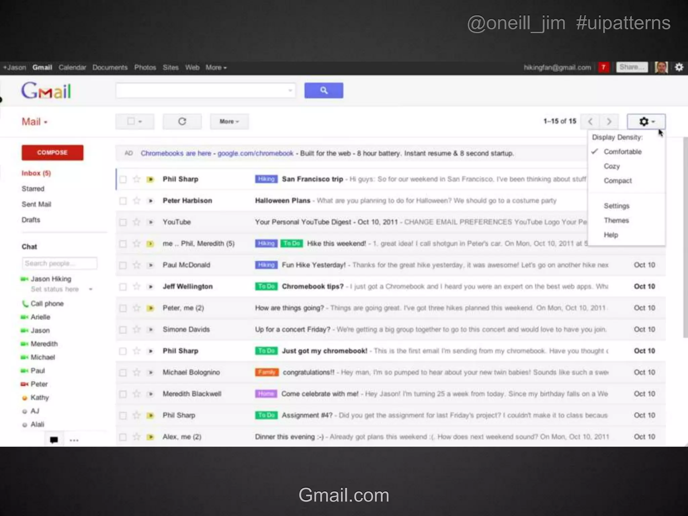This screenshot has width=688, height=516.
Task: Open Calendar in the top navigation bar
Action: 72,68
